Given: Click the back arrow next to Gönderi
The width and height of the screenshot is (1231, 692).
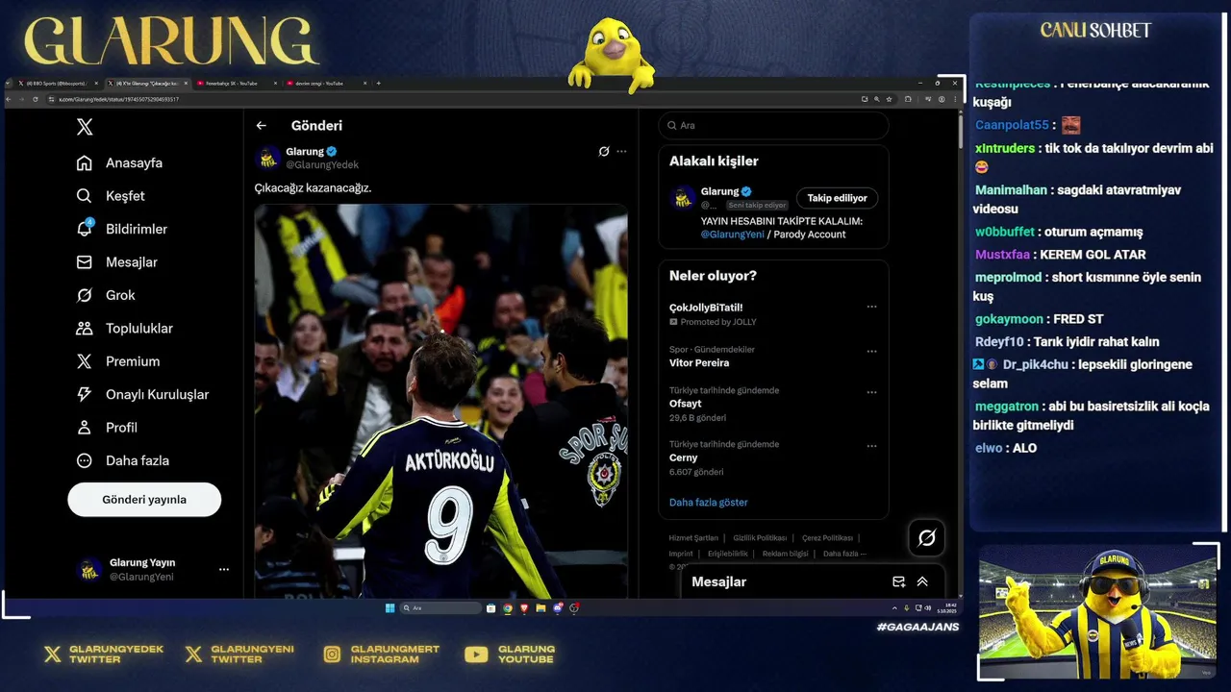Looking at the screenshot, I should click(261, 126).
